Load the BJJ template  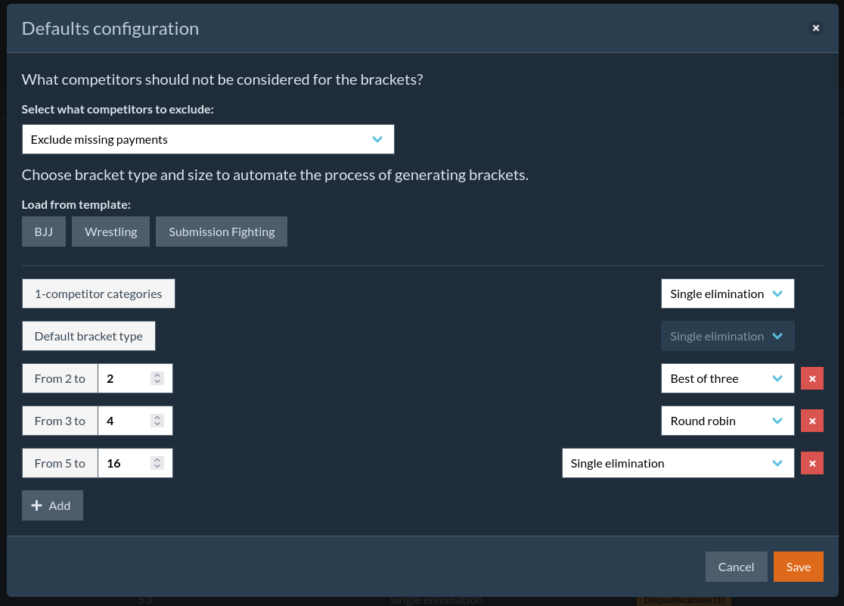44,232
